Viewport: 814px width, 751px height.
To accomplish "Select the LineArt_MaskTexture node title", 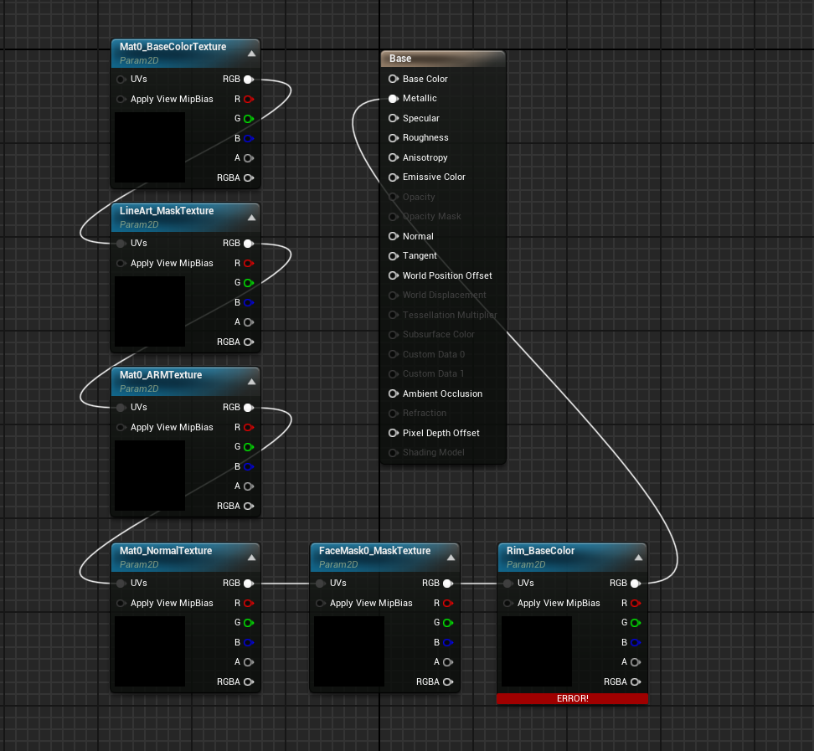I will click(x=167, y=211).
